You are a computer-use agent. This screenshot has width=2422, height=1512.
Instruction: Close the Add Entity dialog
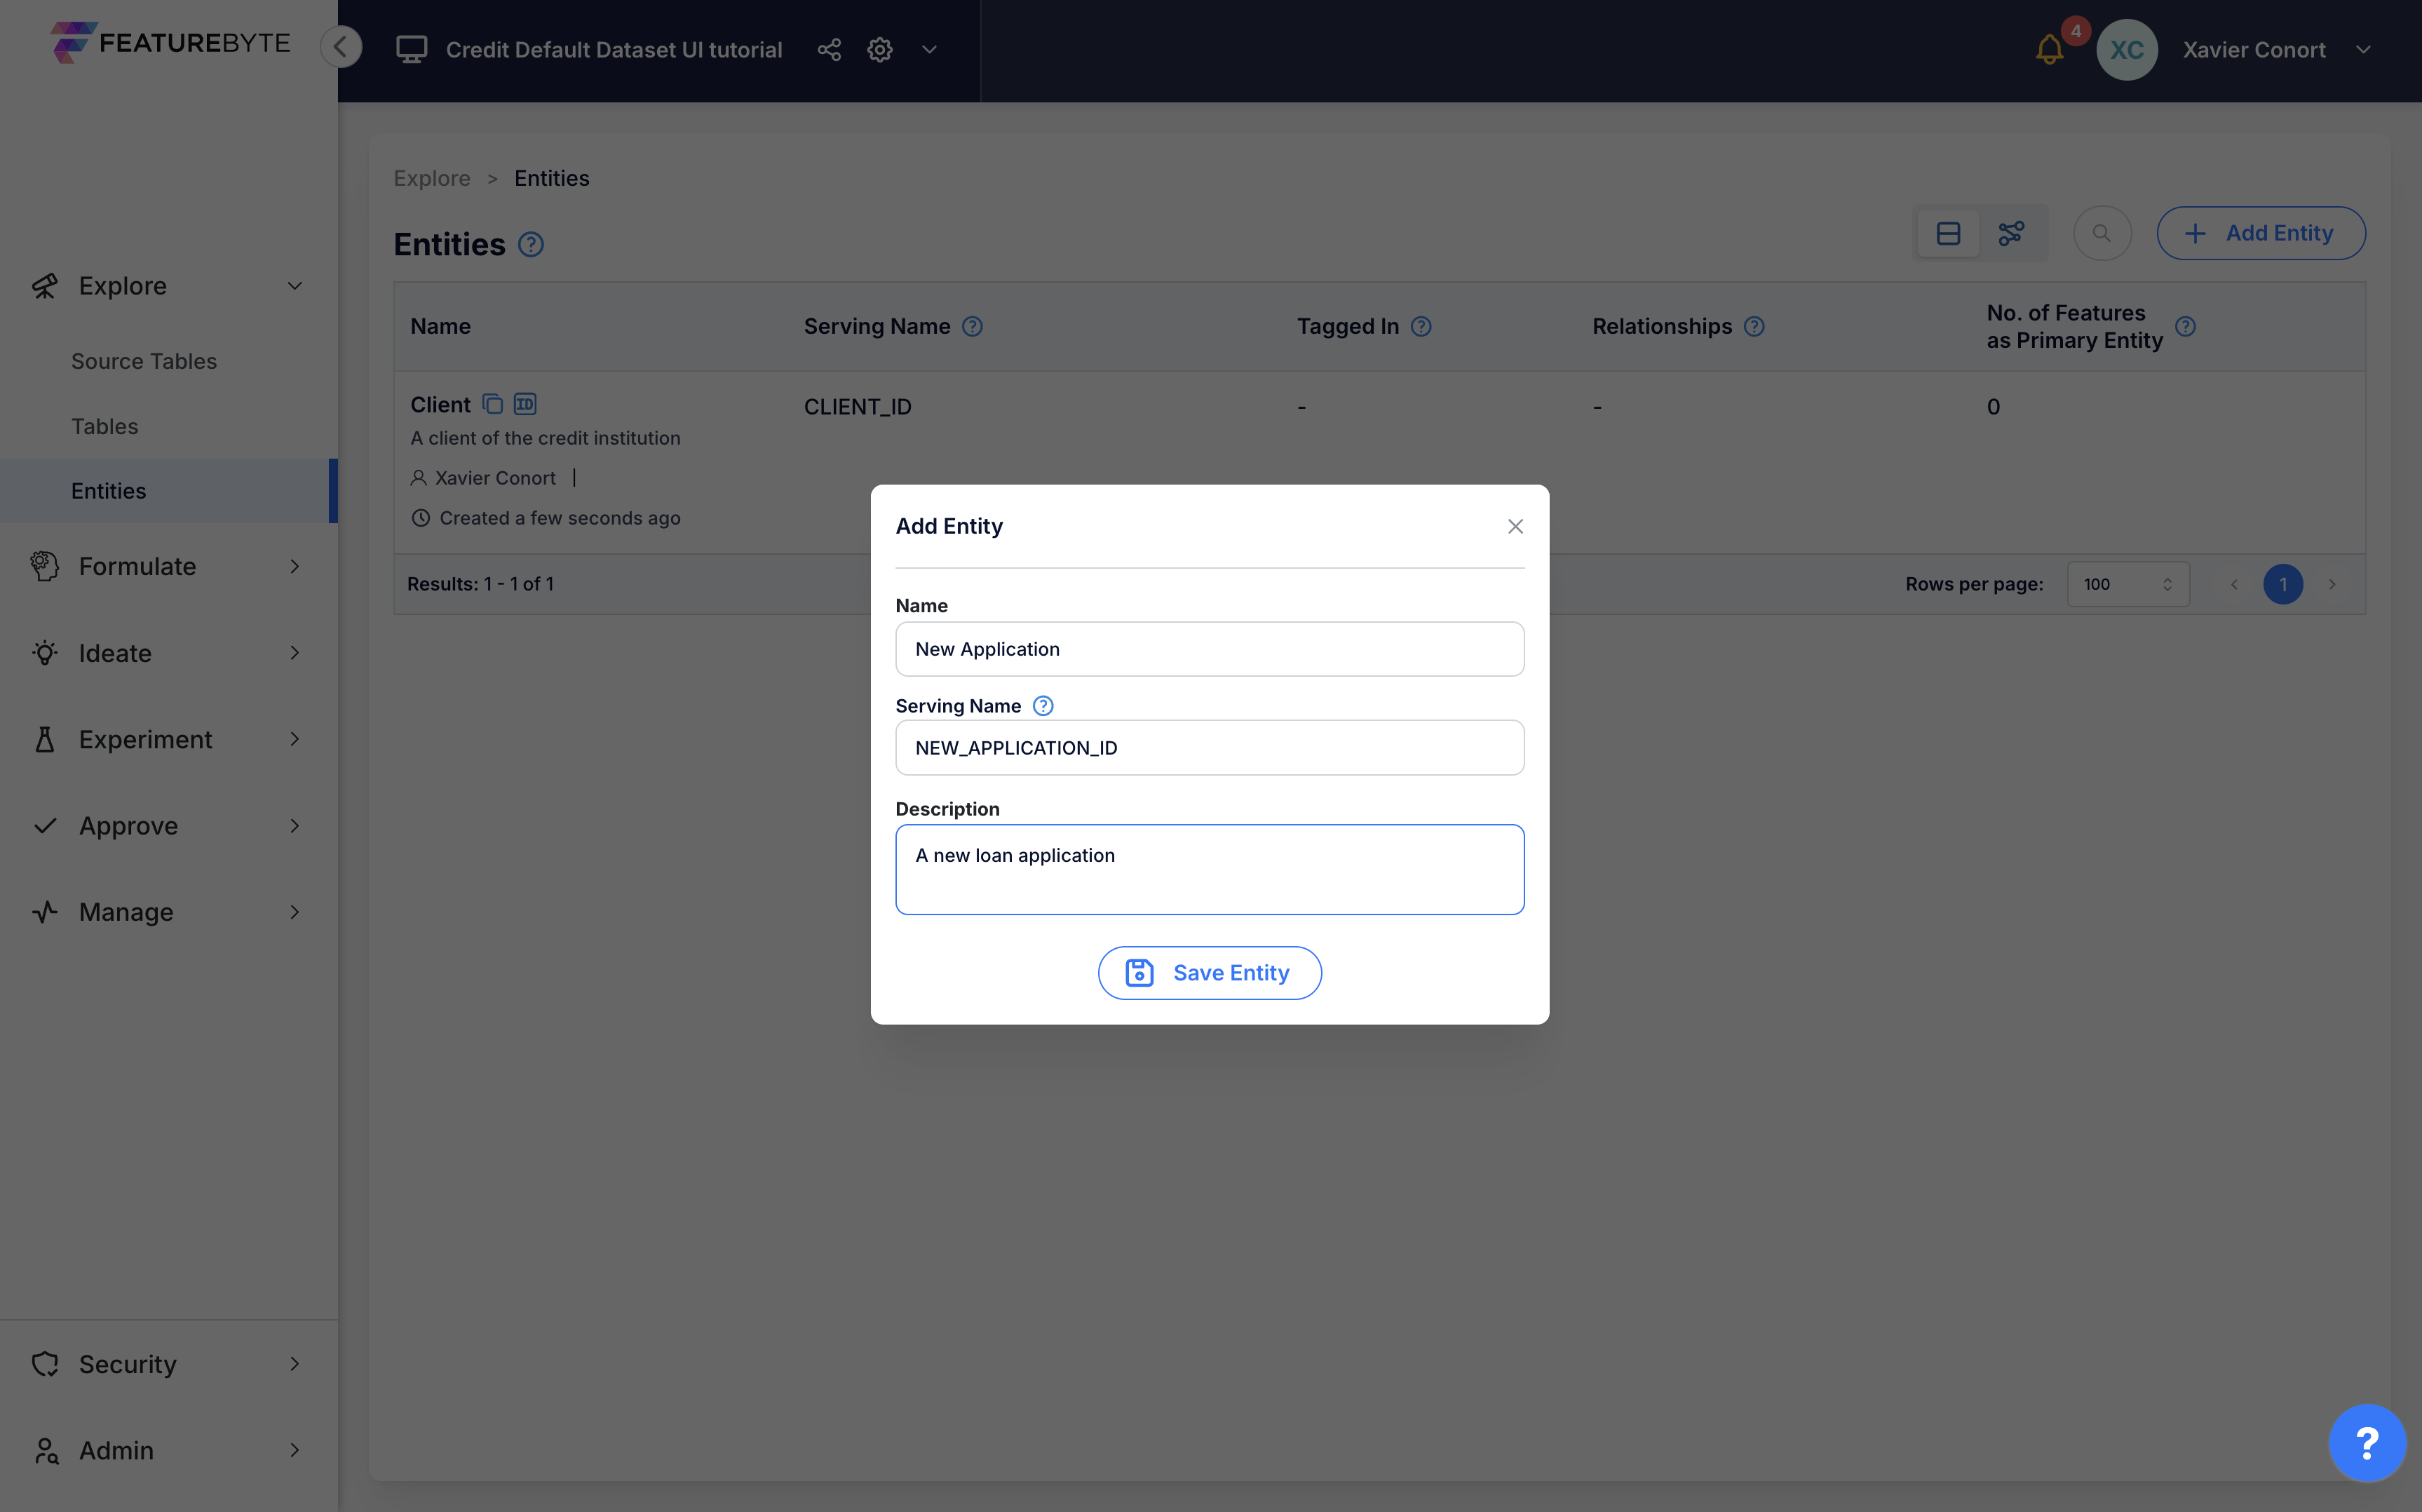[x=1515, y=526]
